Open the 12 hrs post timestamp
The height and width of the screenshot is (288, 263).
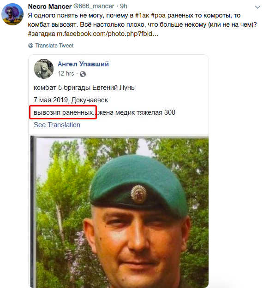click(66, 74)
